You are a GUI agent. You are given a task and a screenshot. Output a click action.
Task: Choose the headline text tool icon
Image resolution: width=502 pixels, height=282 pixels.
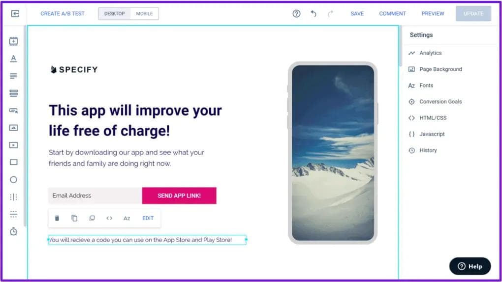click(x=13, y=58)
